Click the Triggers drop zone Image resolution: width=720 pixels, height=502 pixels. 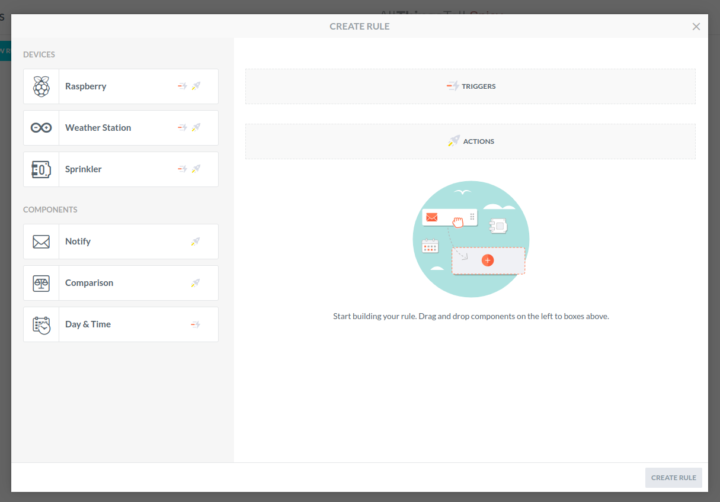471,86
